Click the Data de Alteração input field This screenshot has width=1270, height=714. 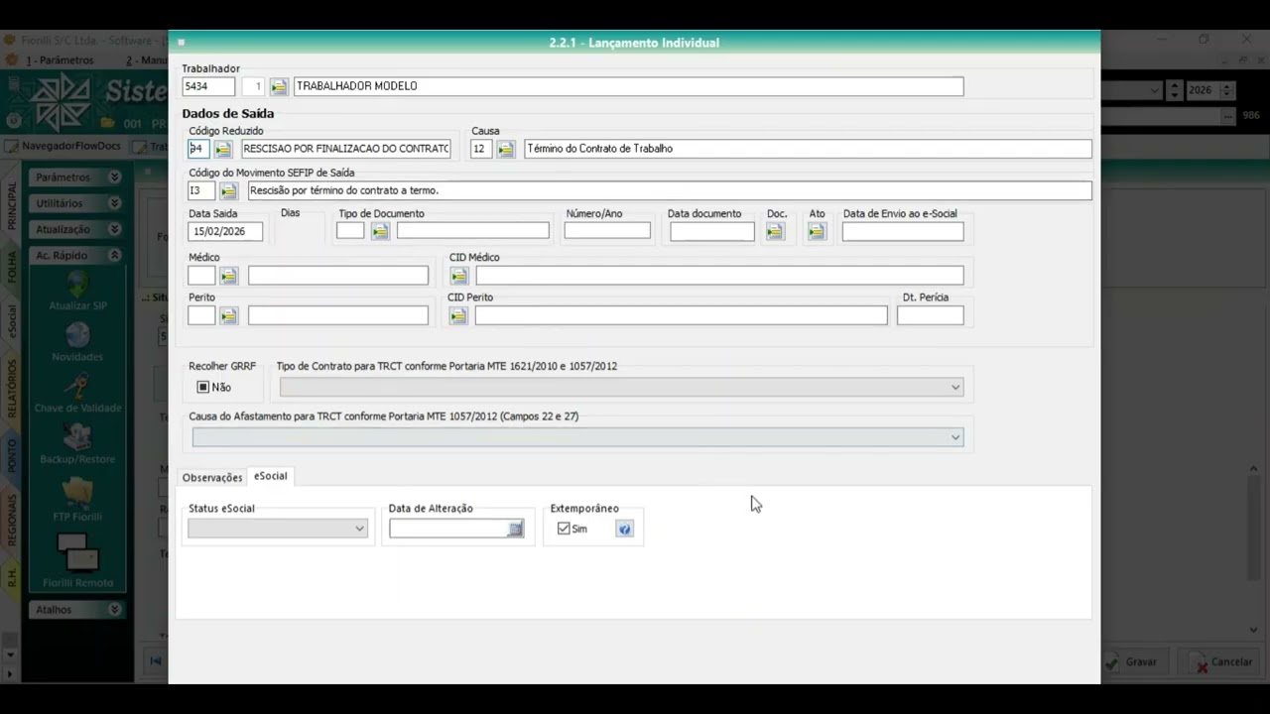pyautogui.click(x=448, y=530)
